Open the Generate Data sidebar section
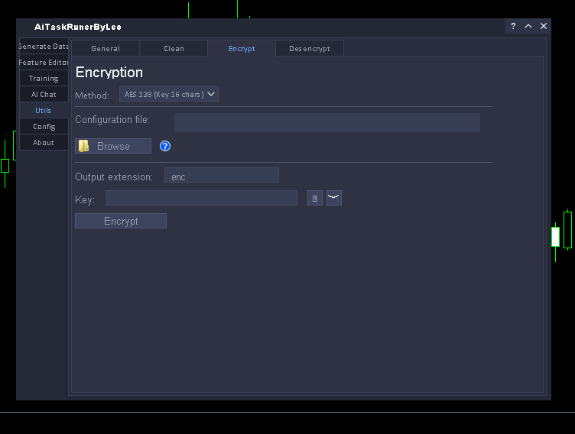This screenshot has width=575, height=434. pyautogui.click(x=44, y=47)
